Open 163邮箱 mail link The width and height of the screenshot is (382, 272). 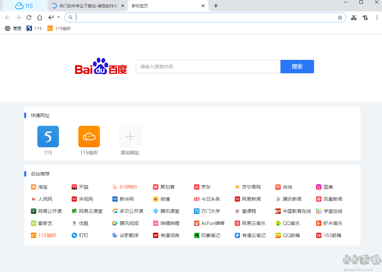[x=329, y=235]
